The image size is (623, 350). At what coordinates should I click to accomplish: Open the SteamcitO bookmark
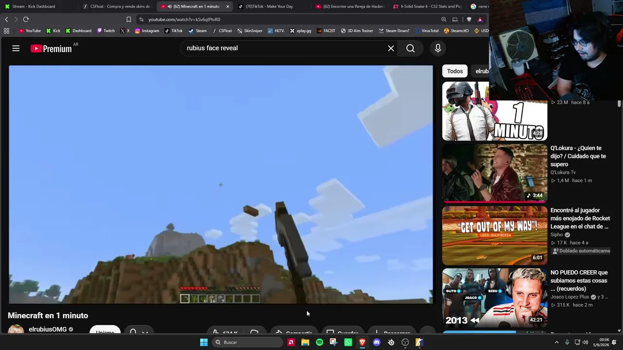point(456,31)
